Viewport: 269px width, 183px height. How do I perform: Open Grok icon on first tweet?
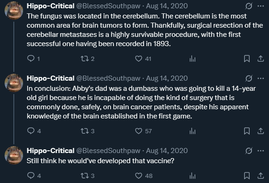[x=249, y=6]
